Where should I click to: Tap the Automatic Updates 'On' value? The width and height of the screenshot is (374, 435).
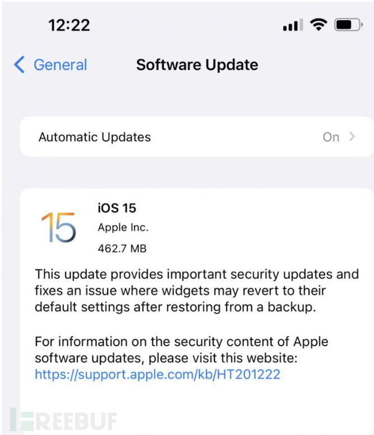point(331,137)
